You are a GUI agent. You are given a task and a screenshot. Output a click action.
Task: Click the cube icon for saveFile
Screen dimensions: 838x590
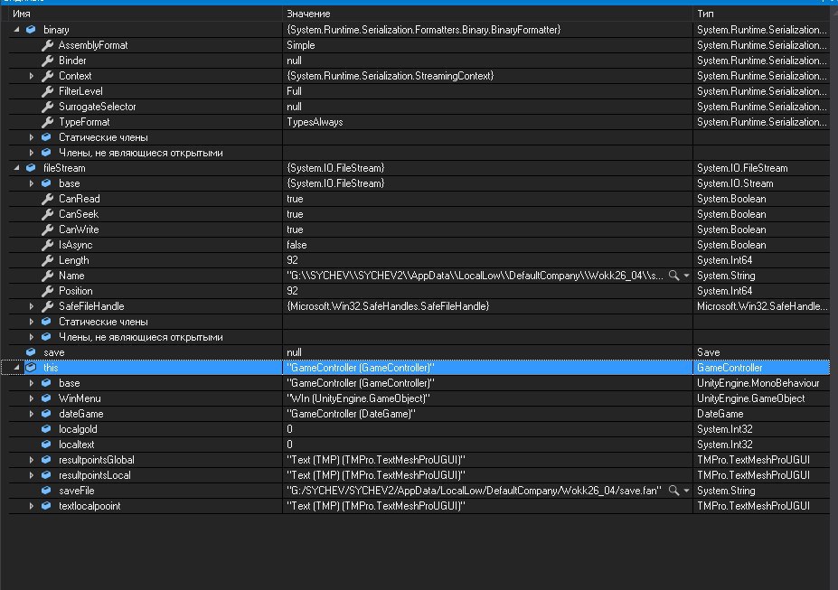46,491
